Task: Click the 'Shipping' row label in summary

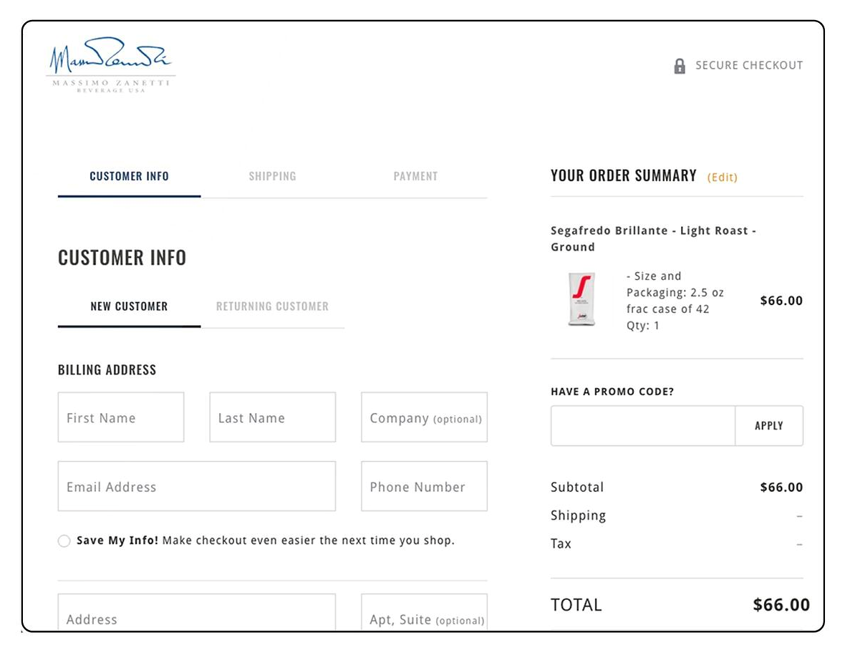Action: 578,515
